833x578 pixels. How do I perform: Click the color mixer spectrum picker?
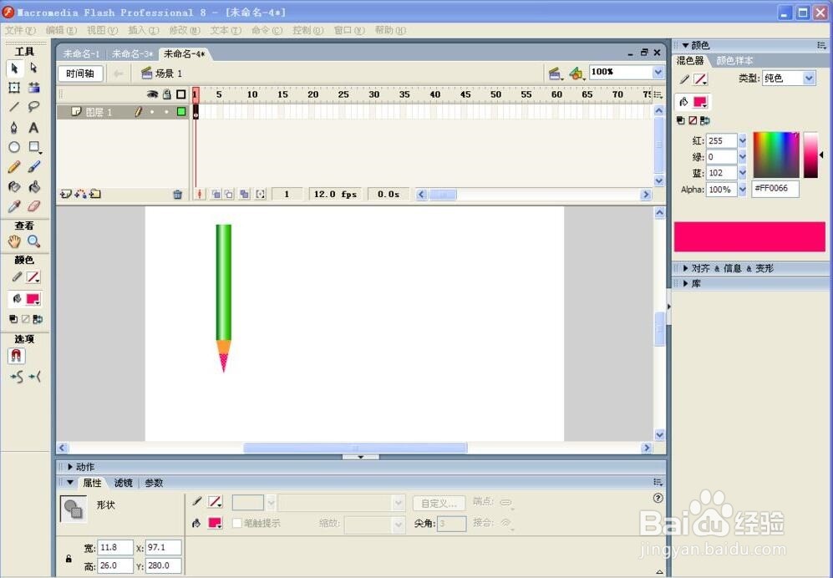click(x=775, y=155)
